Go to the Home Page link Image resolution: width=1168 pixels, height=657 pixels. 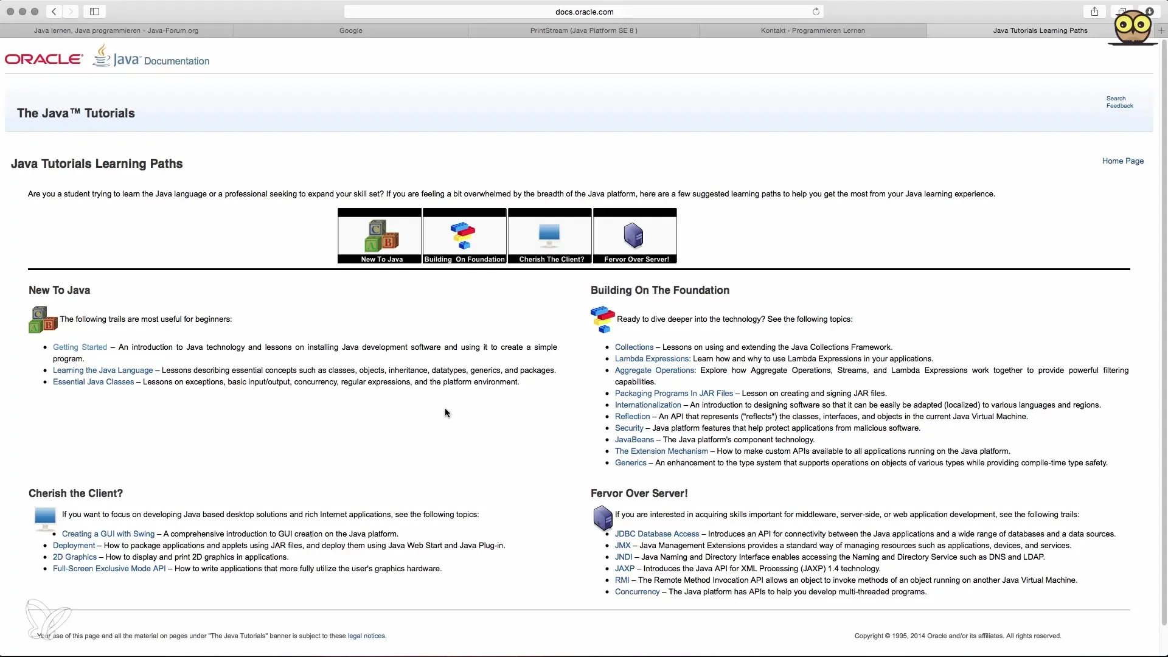tap(1123, 161)
